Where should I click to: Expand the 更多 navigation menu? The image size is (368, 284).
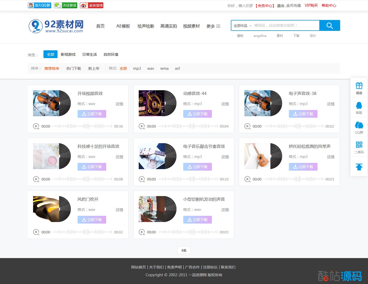click(213, 26)
